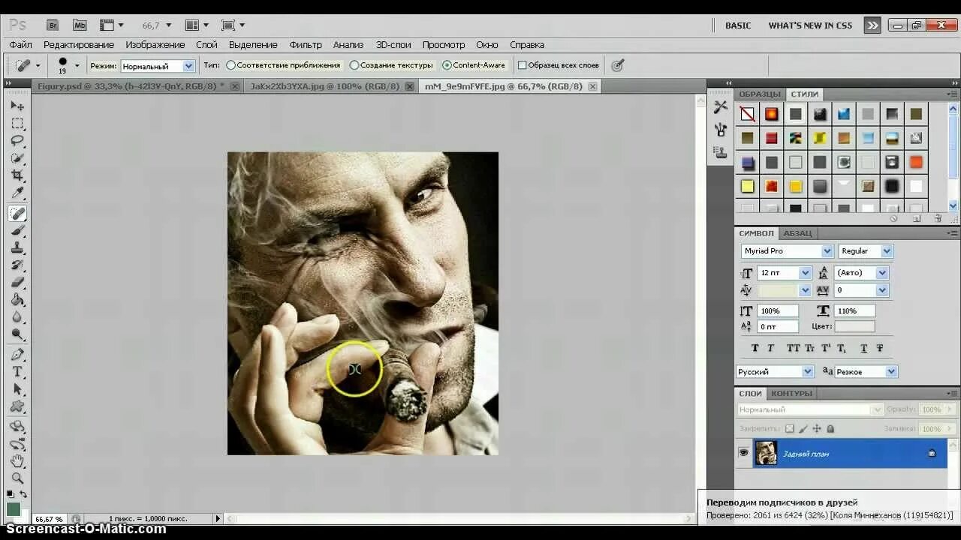
Task: Enable the 'Образец всех слоев' checkbox
Action: (523, 65)
